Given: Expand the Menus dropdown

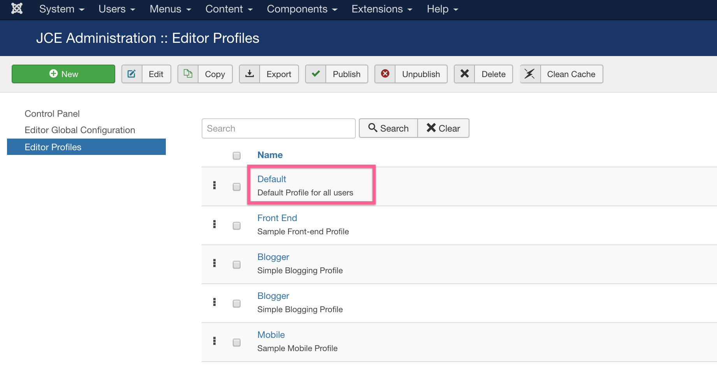Looking at the screenshot, I should pyautogui.click(x=170, y=9).
